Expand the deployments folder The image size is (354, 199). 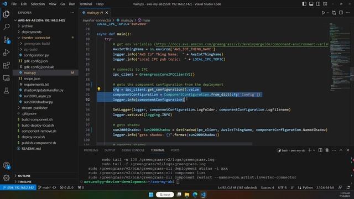[x=32, y=32]
